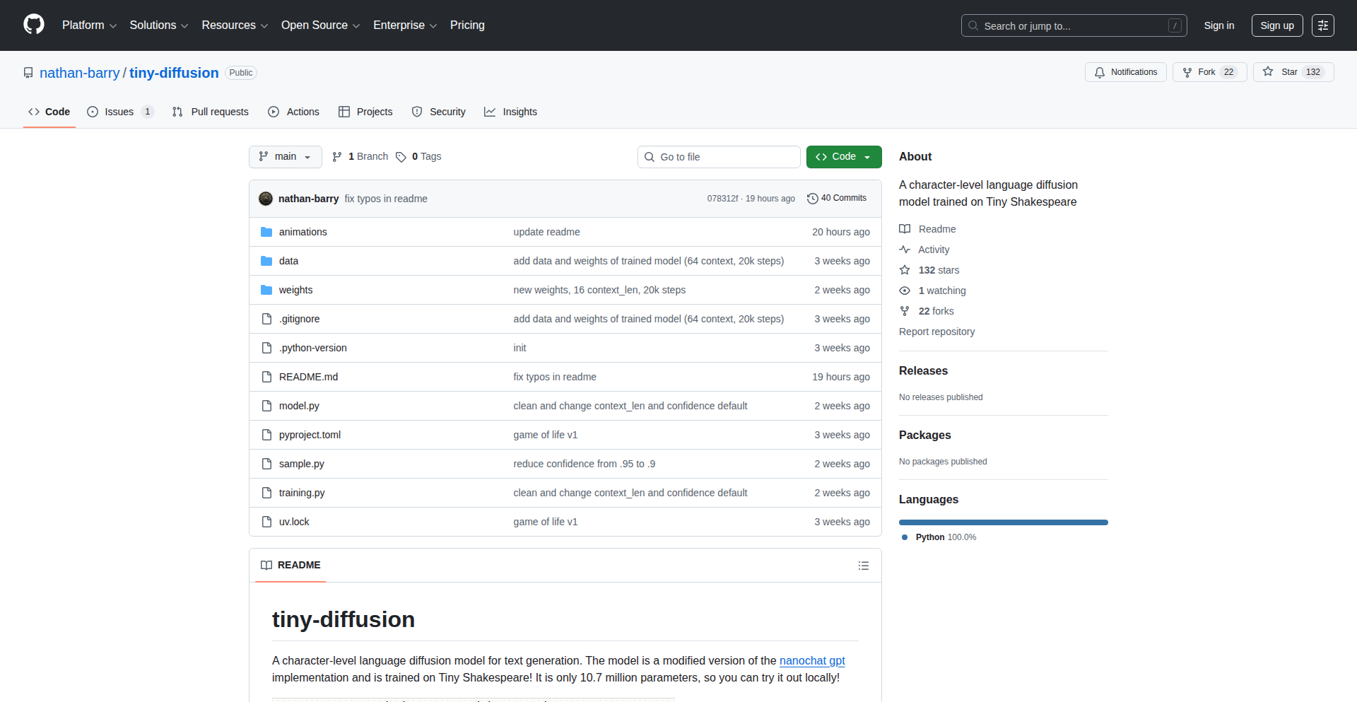Open the 40 Commits history

pos(837,199)
